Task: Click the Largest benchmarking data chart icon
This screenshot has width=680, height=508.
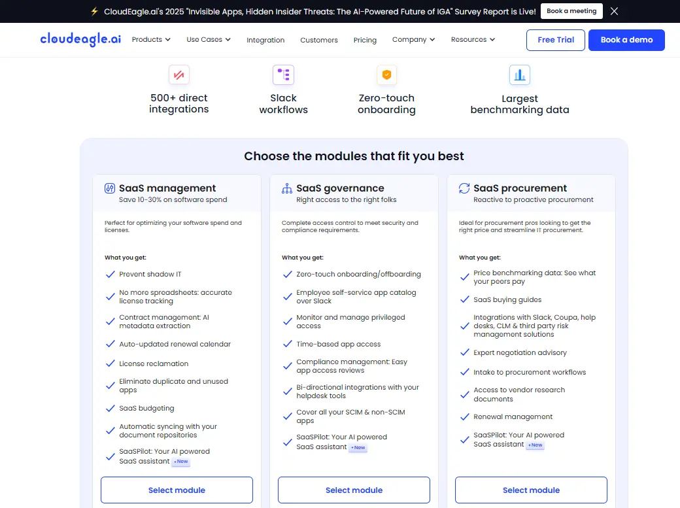Action: [x=520, y=75]
